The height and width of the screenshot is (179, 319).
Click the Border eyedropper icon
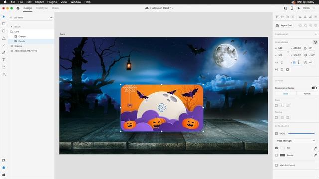pos(315,155)
